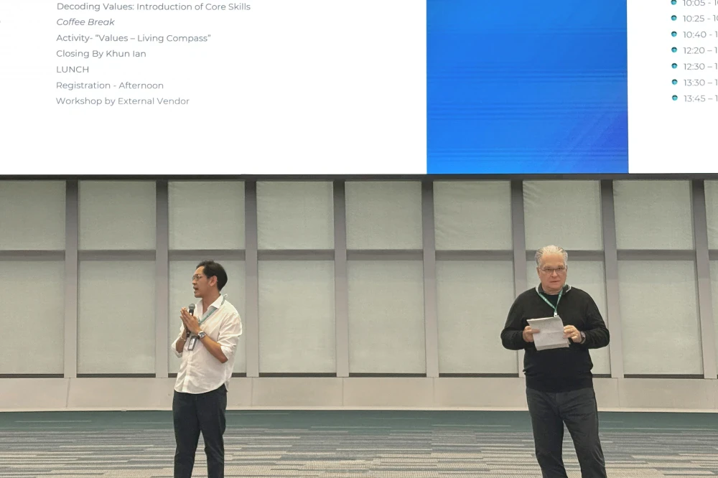This screenshot has width=718, height=478.
Task: Click the bullet dot beside 12:20
Action: [674, 50]
